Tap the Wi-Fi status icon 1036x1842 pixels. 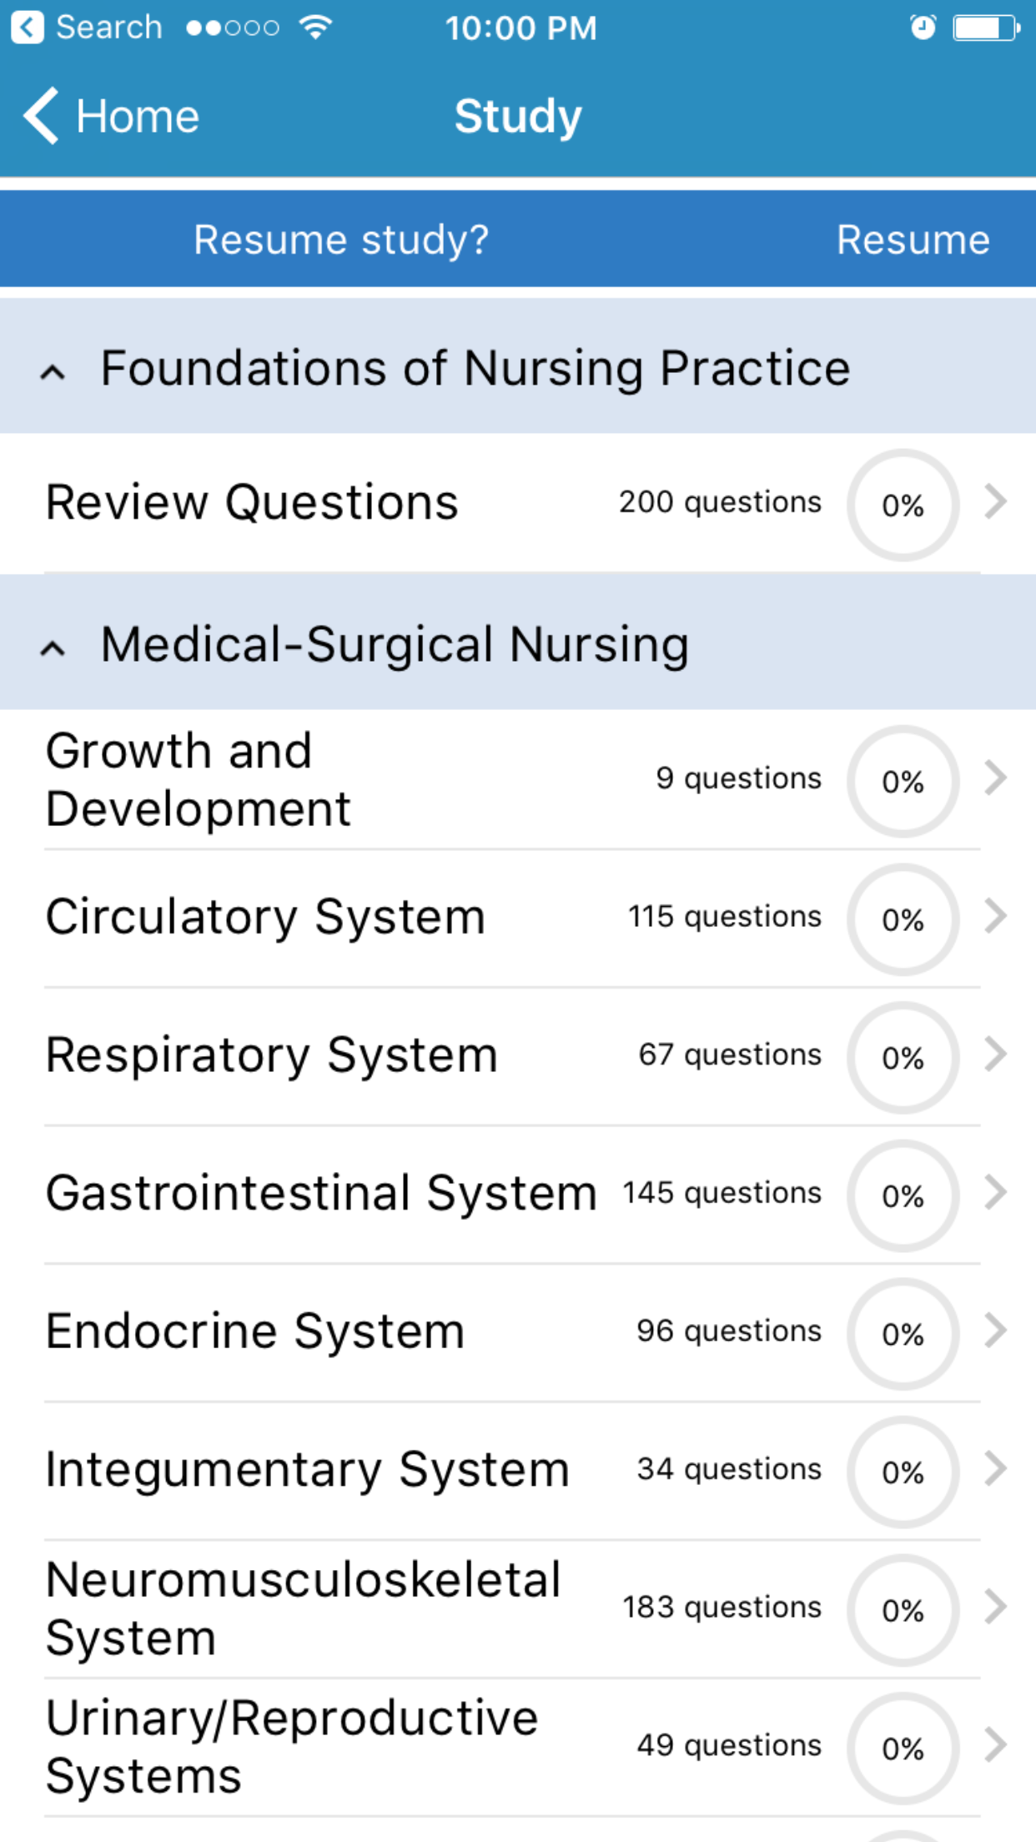point(315,28)
